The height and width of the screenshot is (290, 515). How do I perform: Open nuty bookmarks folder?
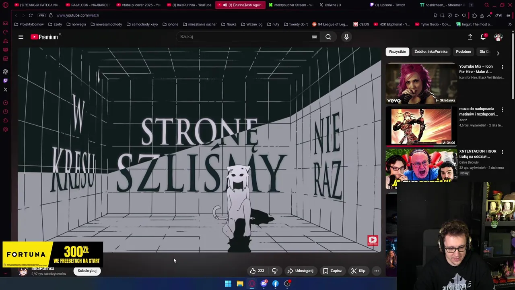pos(273,24)
